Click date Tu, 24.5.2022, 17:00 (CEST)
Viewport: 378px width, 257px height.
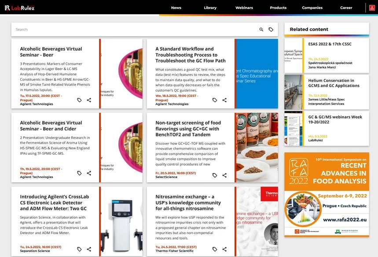(176, 247)
